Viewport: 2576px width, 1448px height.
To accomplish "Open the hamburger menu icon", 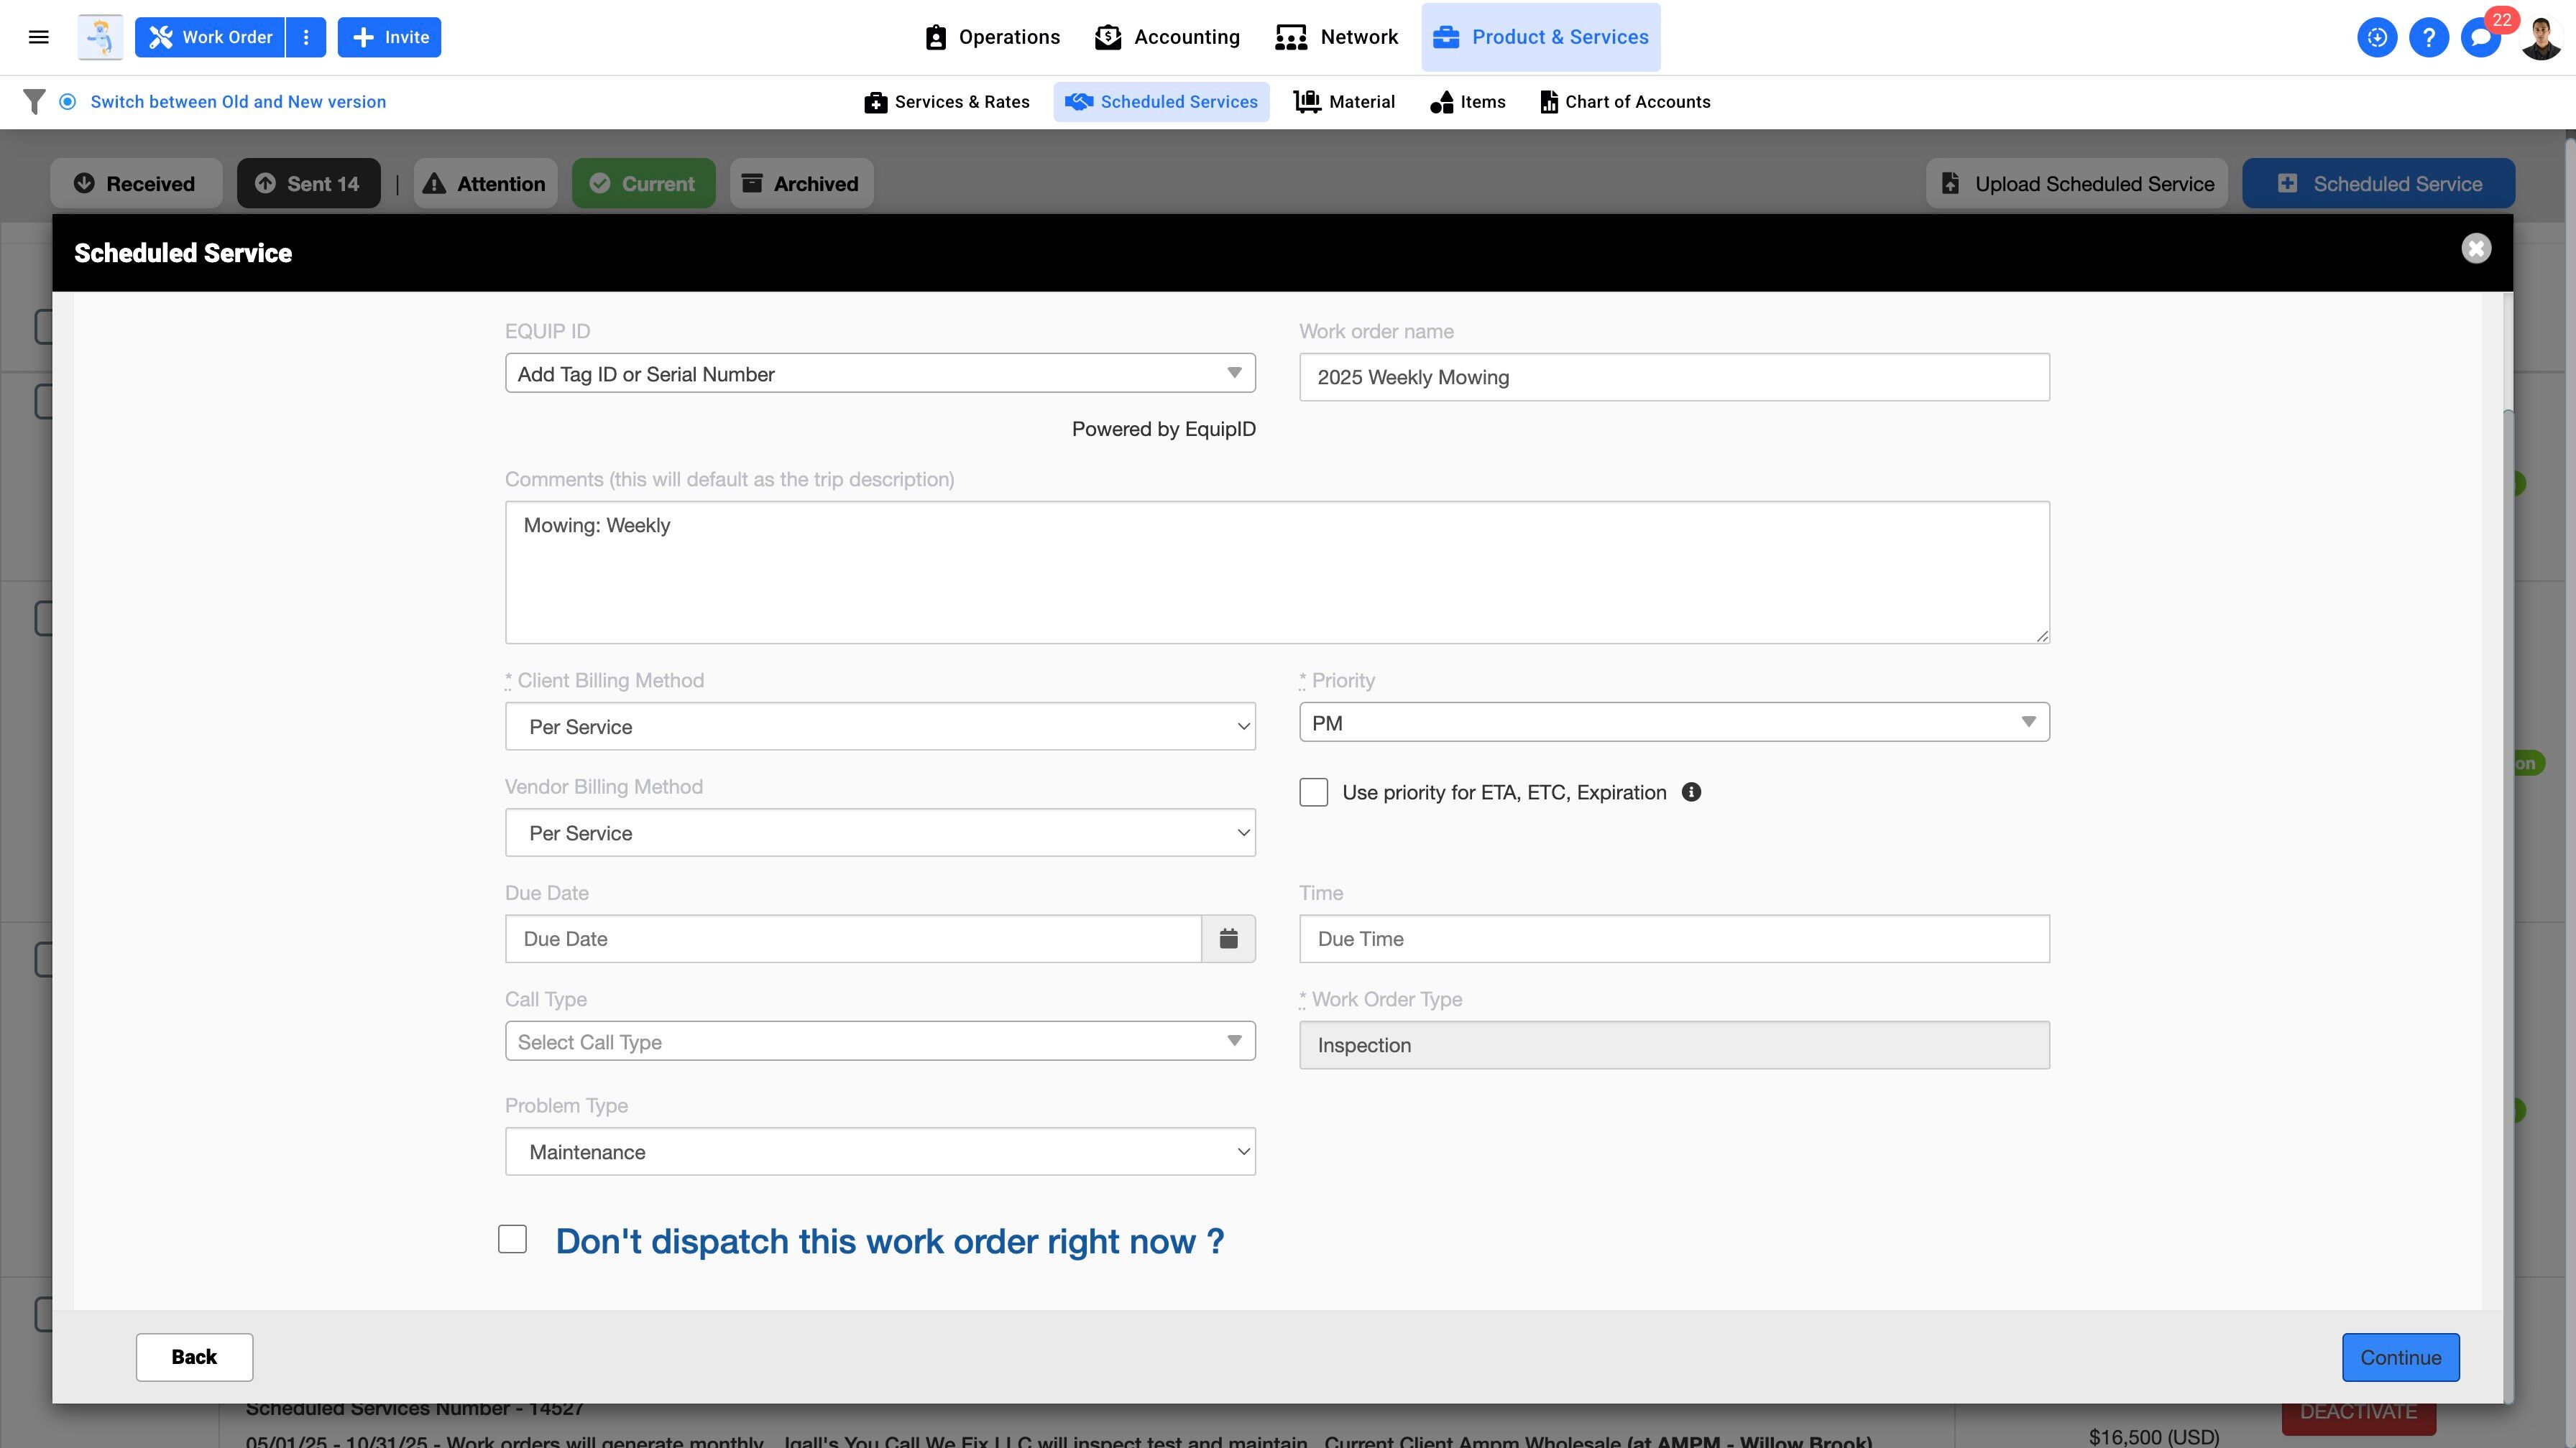I will (39, 37).
